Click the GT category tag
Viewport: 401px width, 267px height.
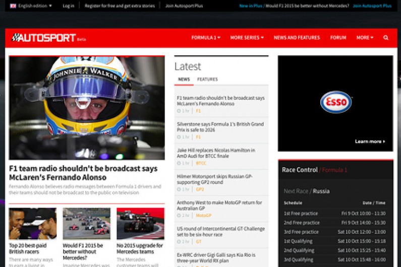[x=198, y=242]
